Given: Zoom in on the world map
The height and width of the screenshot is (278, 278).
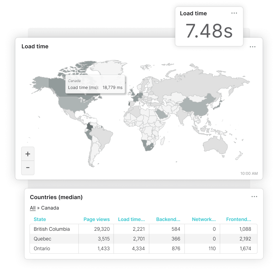Looking at the screenshot, I should (28, 154).
